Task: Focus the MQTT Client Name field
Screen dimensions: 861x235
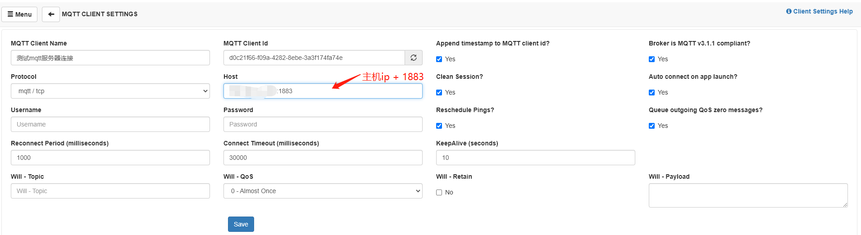Action: pyautogui.click(x=110, y=58)
